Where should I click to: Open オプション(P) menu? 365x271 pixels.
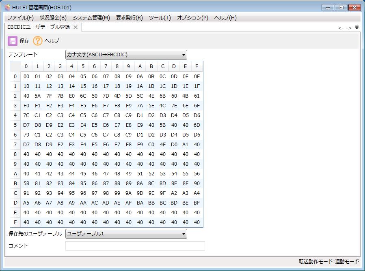coord(192,18)
